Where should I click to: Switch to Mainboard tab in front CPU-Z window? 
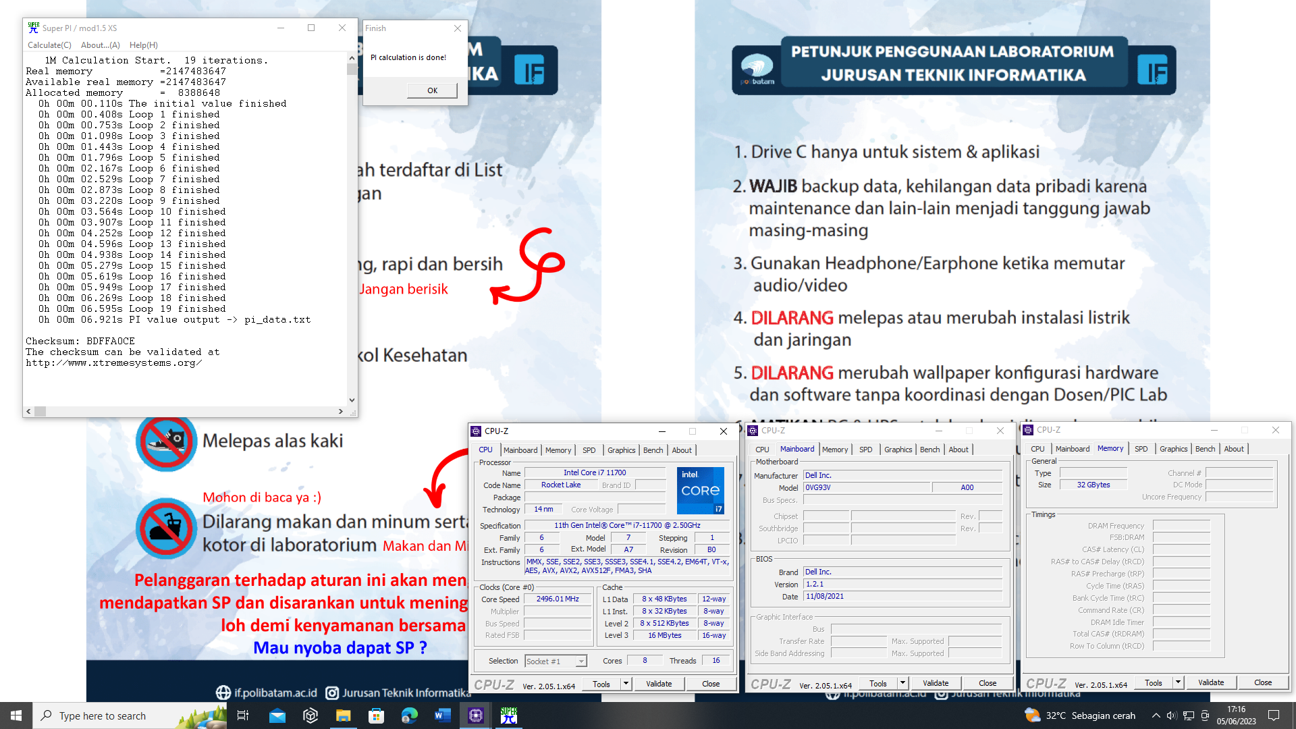tap(520, 450)
